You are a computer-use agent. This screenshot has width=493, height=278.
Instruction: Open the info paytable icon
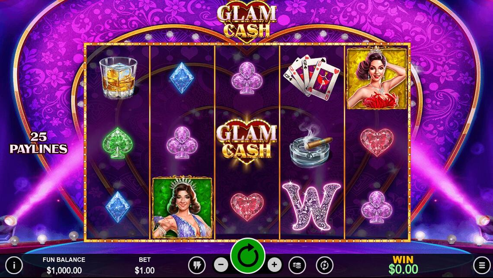click(14, 265)
